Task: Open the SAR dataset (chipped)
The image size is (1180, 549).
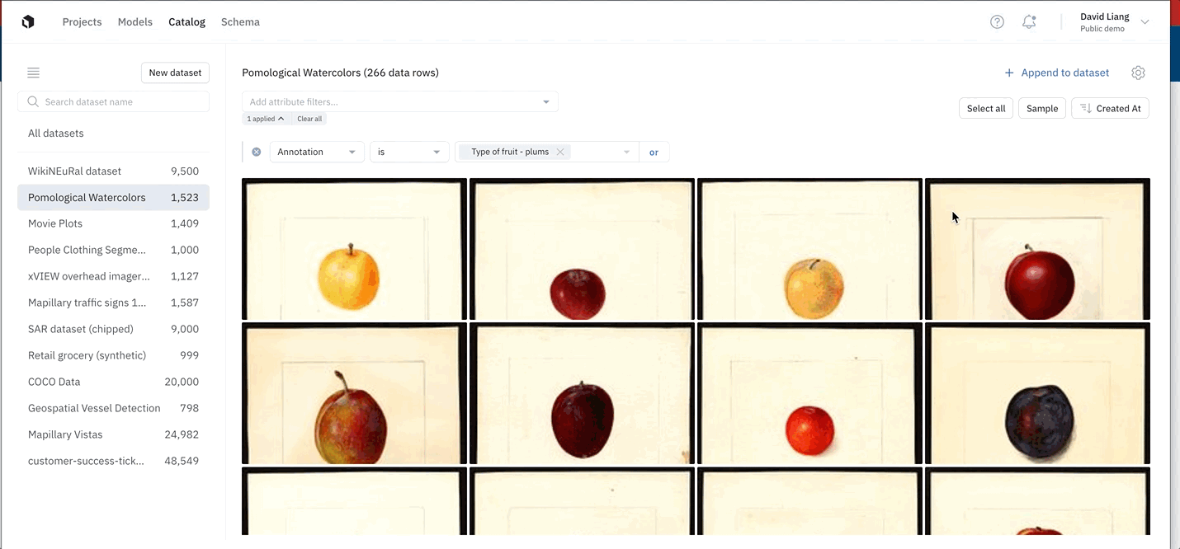Action: point(113,329)
